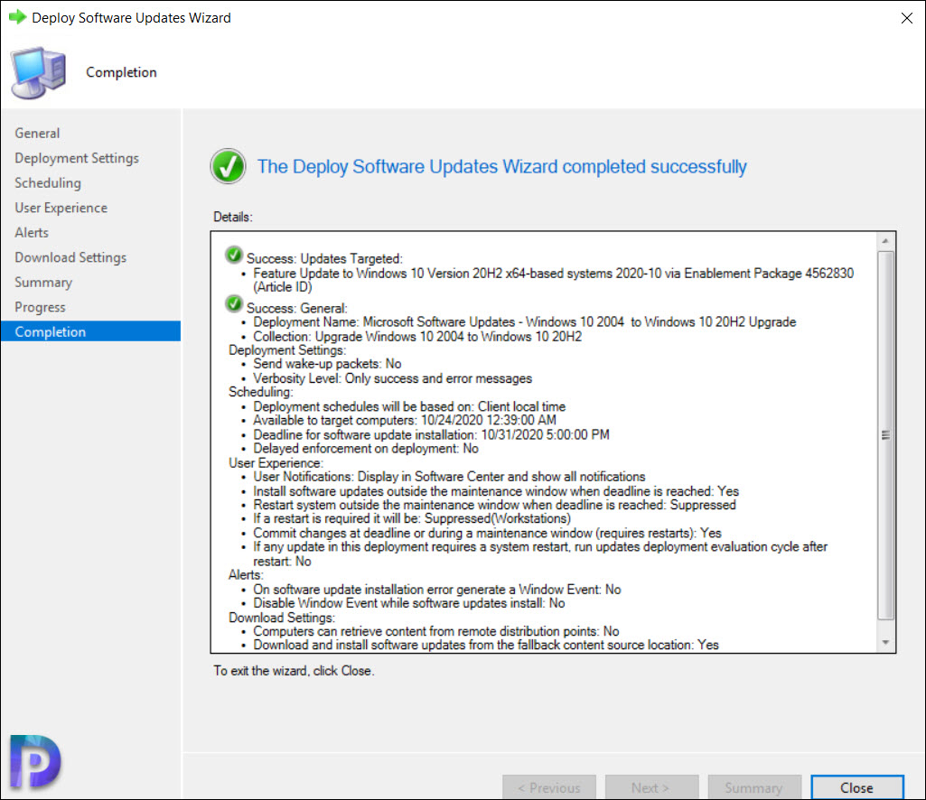Click 'If a restart is required it will be' line

pos(412,518)
